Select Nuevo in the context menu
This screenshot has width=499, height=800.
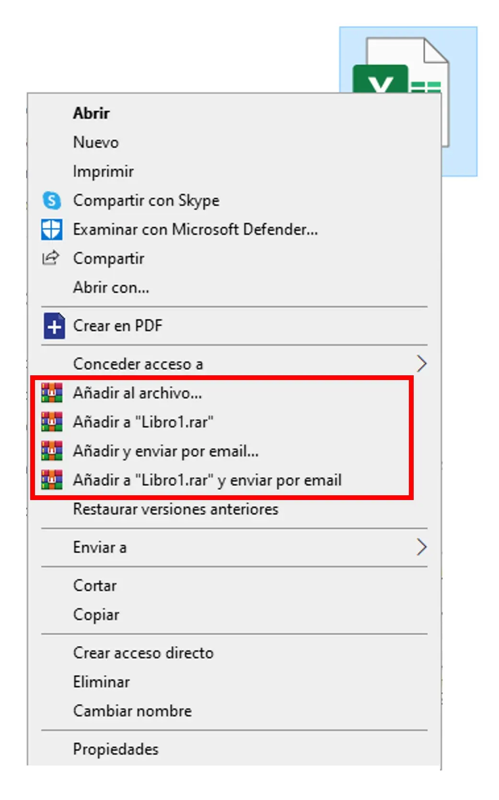96,143
